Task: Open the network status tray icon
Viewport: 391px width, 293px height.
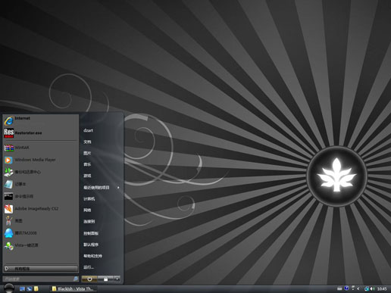Action: (x=366, y=288)
